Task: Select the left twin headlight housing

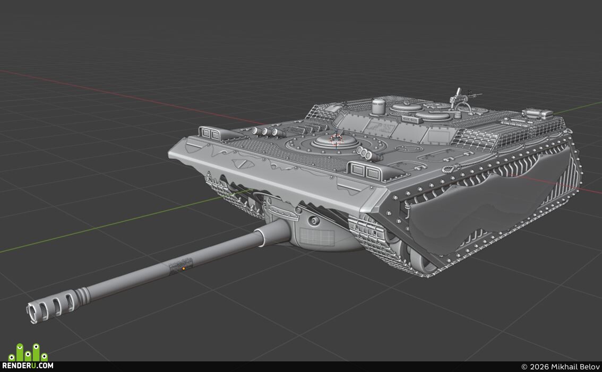Action: click(211, 134)
